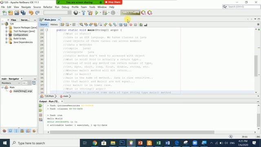The image size is (261, 147).
Task: Expand the Build Scripts tree node
Action: click(7, 38)
